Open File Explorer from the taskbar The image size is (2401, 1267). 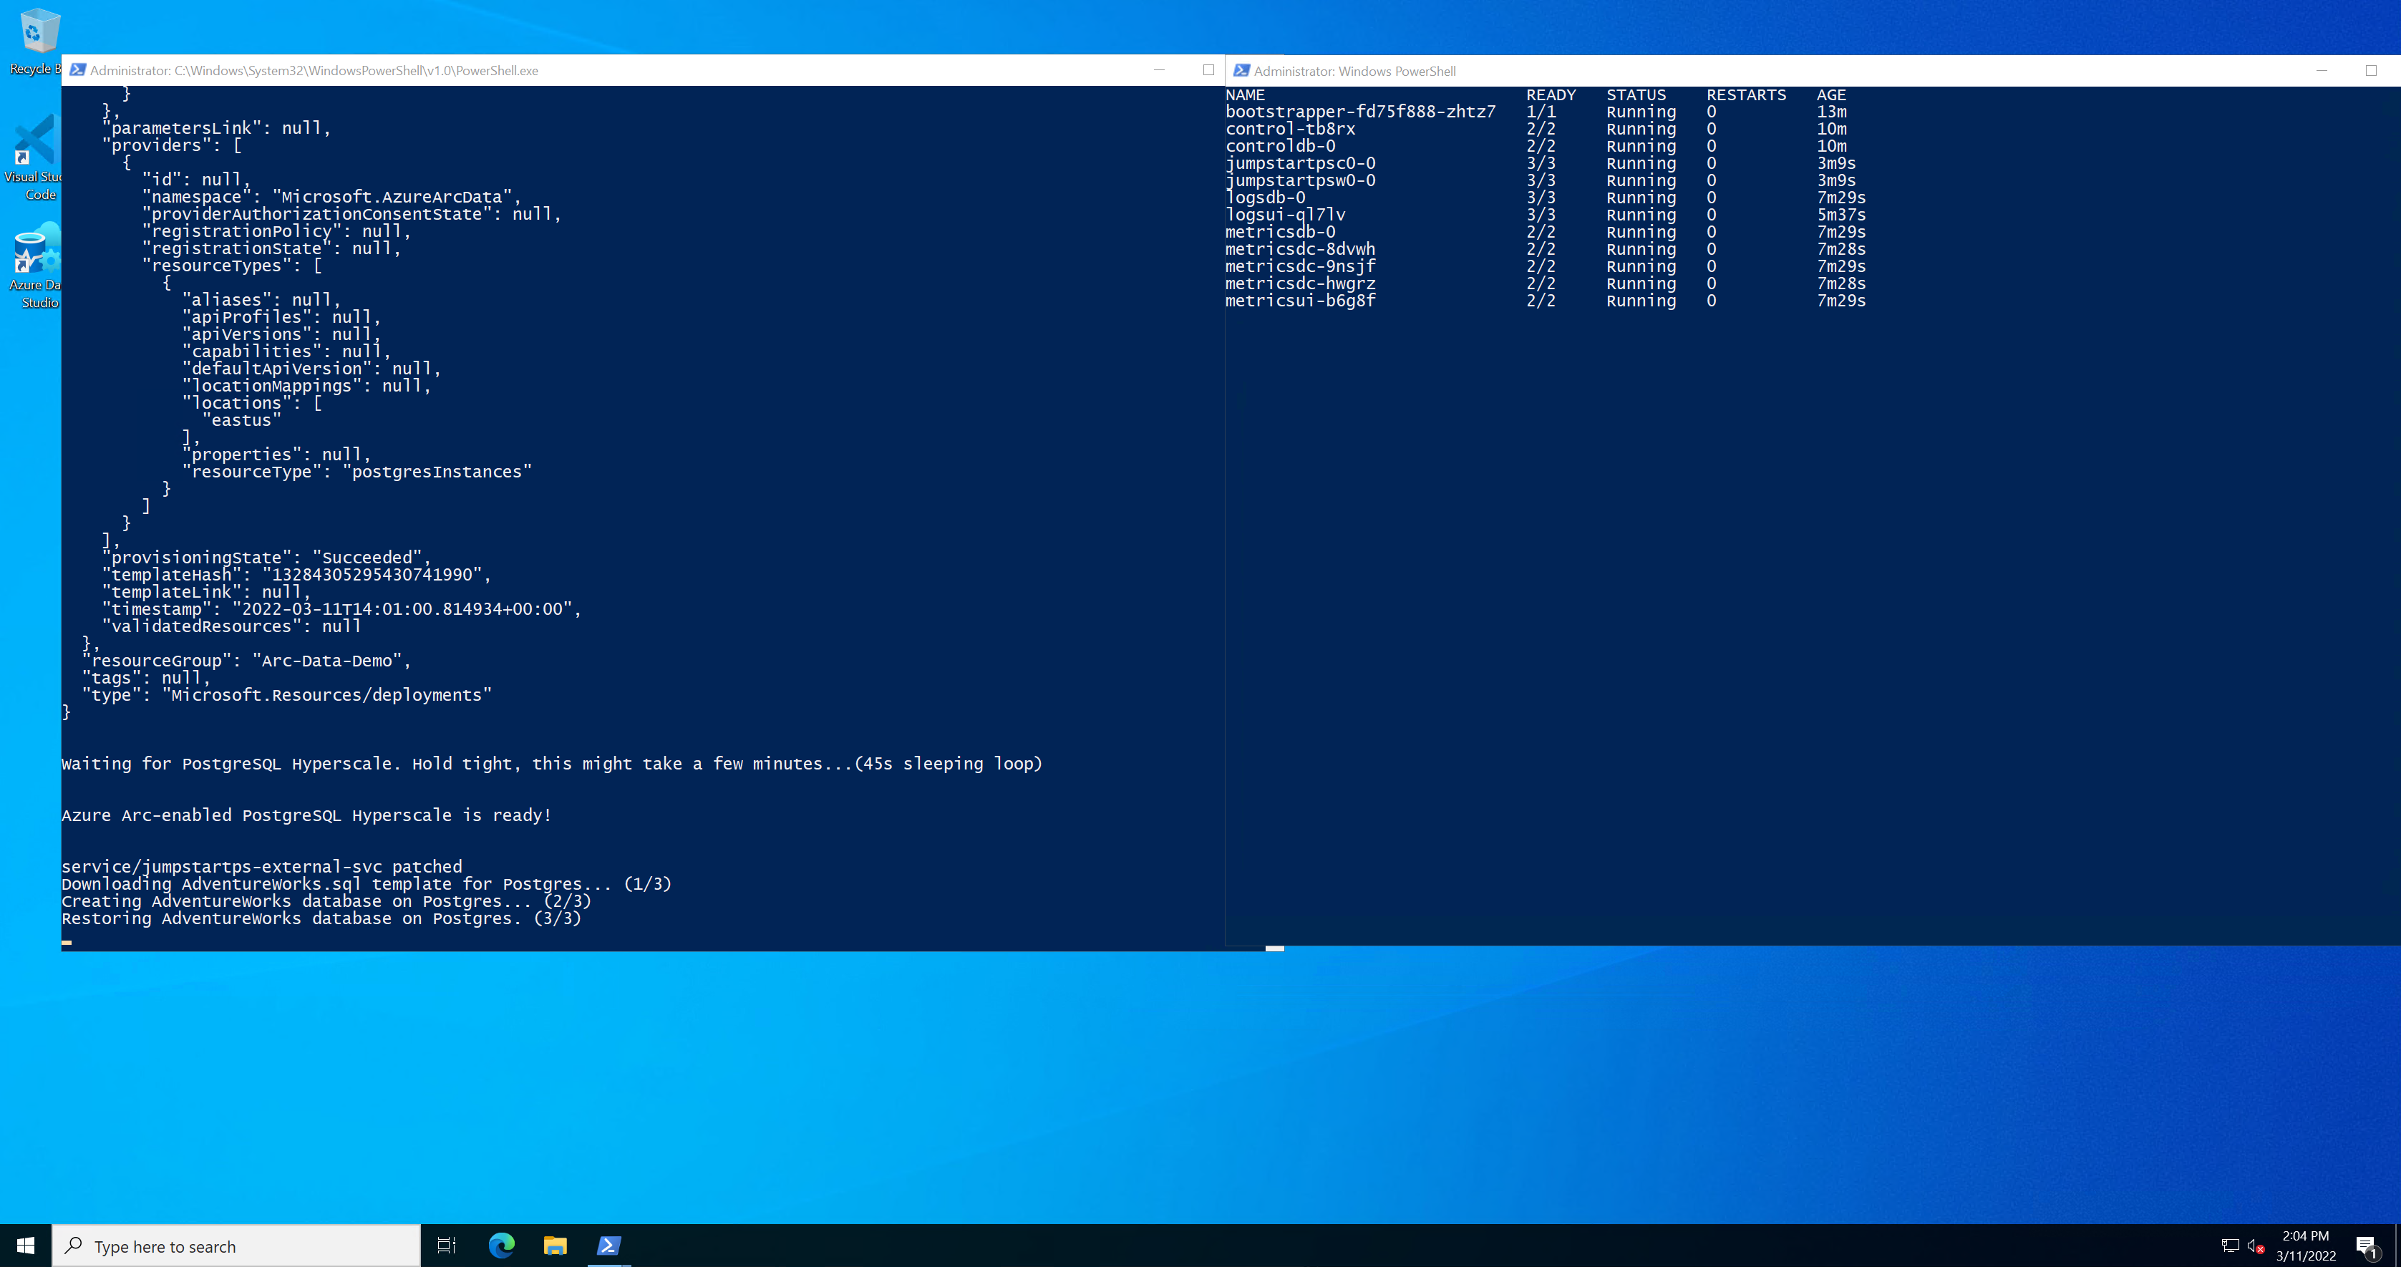pyautogui.click(x=556, y=1246)
